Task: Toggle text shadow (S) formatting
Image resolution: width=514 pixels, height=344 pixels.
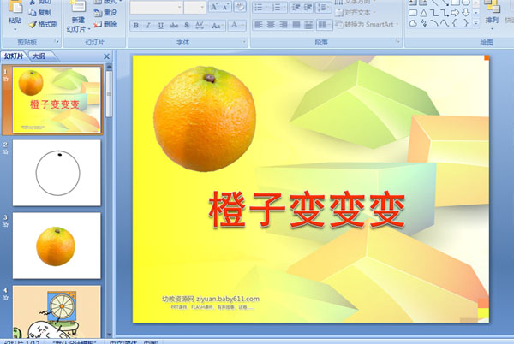Action: [187, 25]
